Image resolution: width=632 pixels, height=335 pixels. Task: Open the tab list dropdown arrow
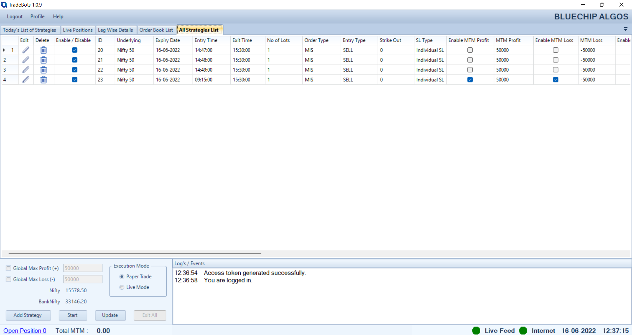[x=625, y=29]
